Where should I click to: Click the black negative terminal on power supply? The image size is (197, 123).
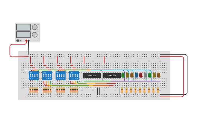click(x=29, y=41)
